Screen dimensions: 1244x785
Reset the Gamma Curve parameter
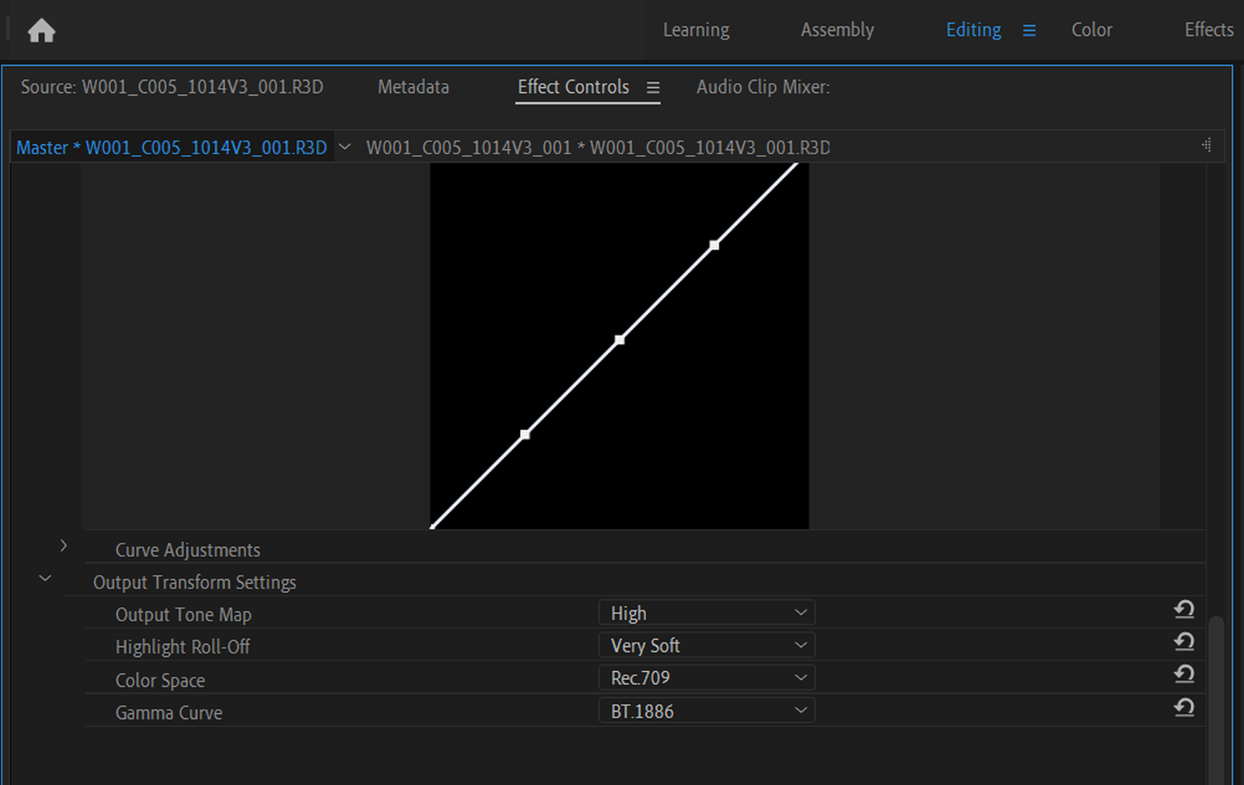(x=1184, y=706)
